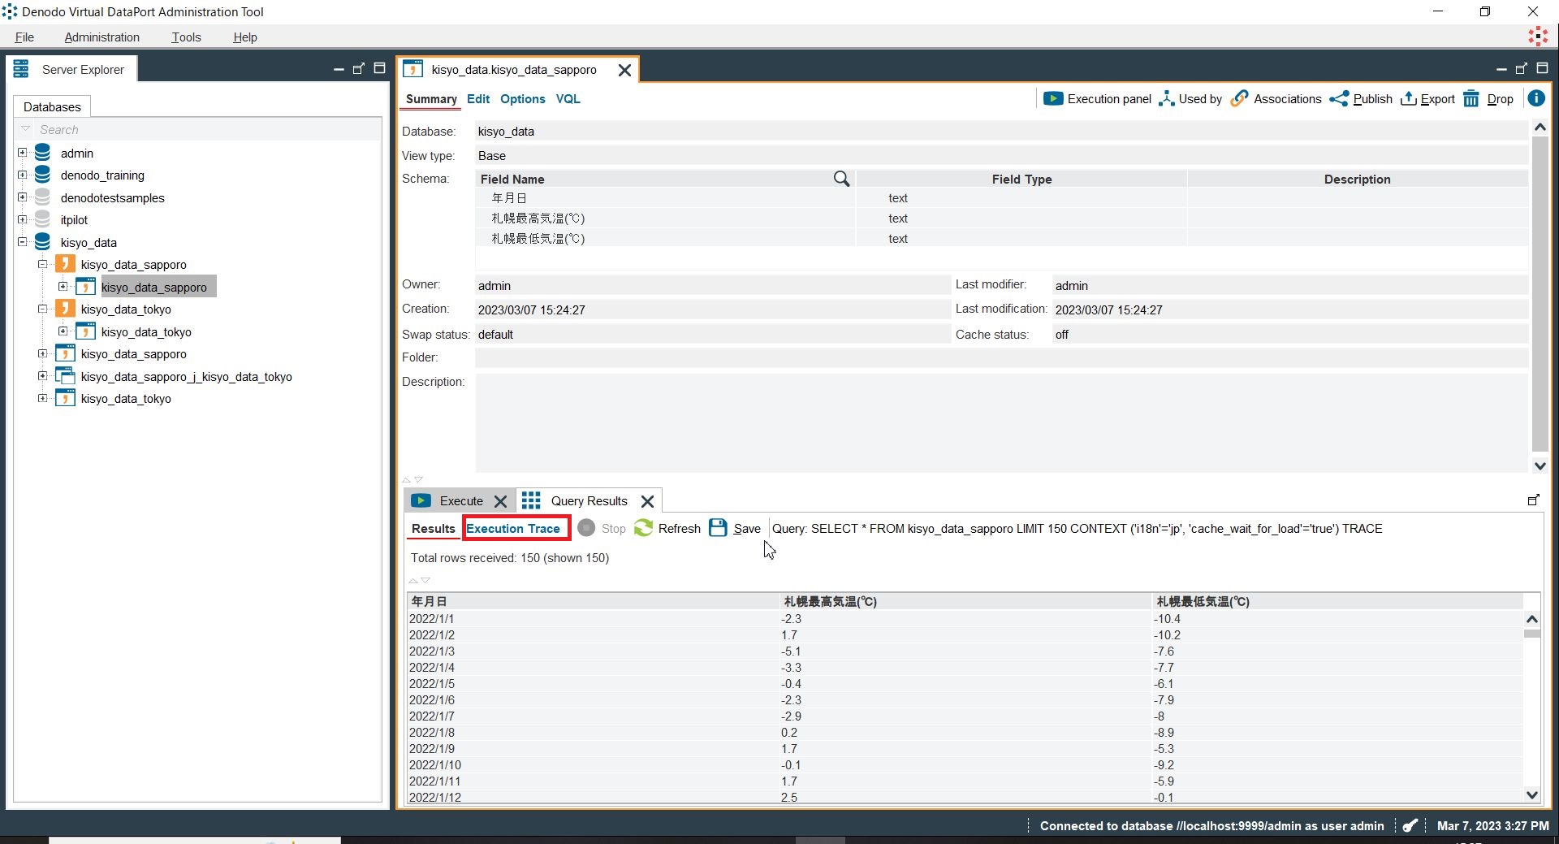Open the Administration menu
Viewport: 1559px width, 844px height.
(x=101, y=37)
